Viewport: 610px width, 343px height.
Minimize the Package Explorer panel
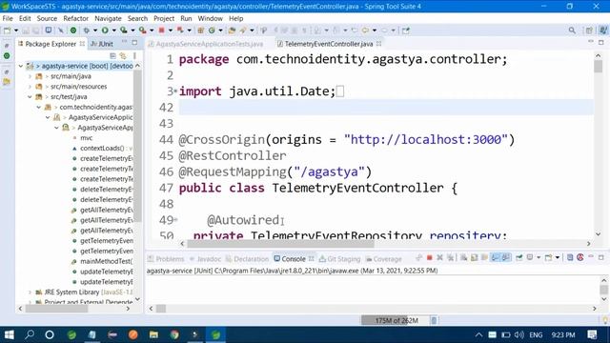125,42
